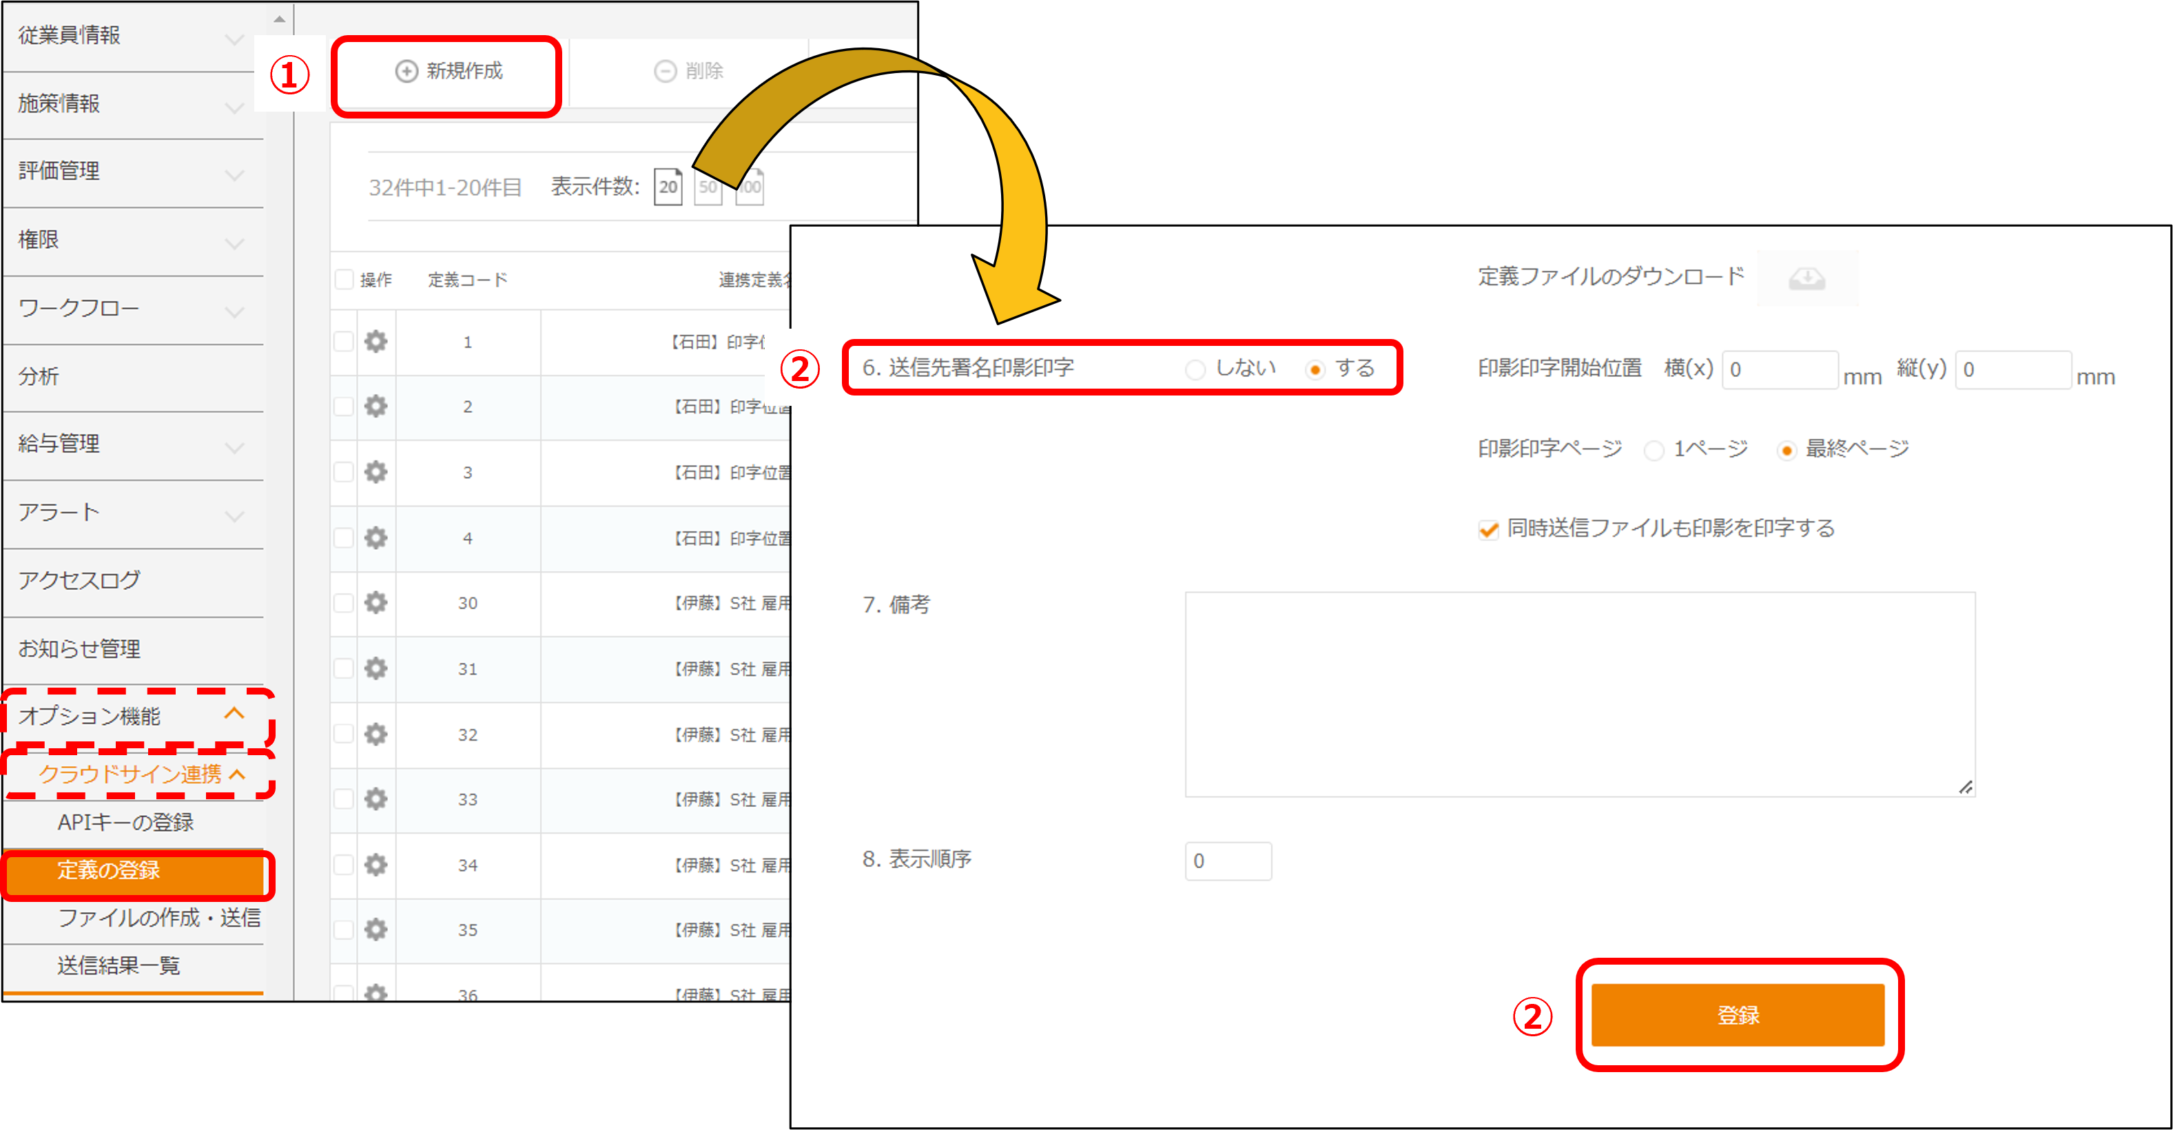Viewport: 2173px width, 1130px height.
Task: Open the お知らせ管理 sidebar item
Action: pos(132,650)
